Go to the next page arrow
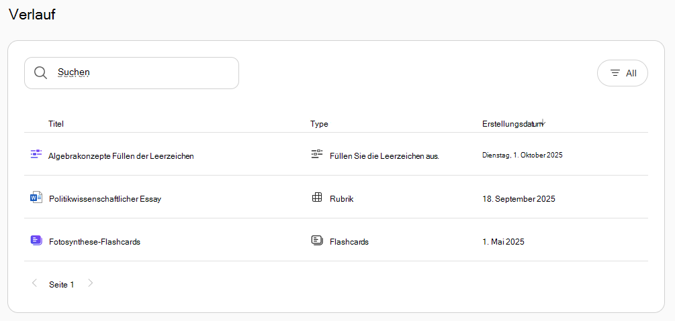The height and width of the screenshot is (321, 675). click(91, 283)
